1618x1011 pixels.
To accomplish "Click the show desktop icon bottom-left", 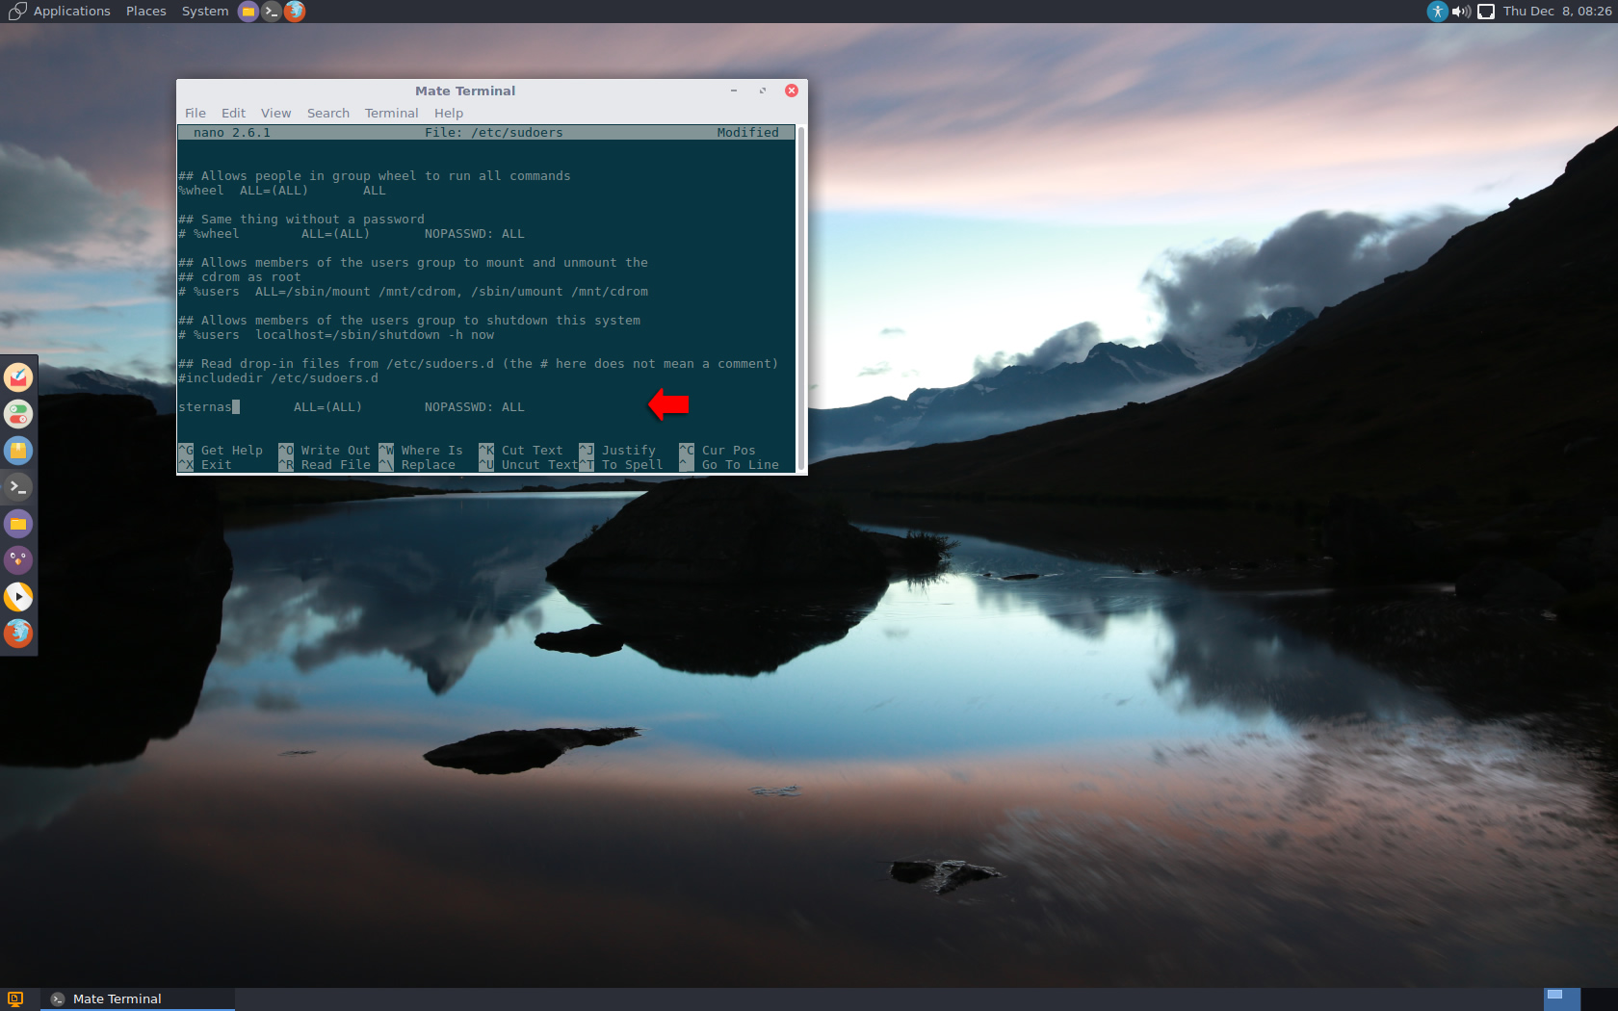I will click(x=15, y=999).
